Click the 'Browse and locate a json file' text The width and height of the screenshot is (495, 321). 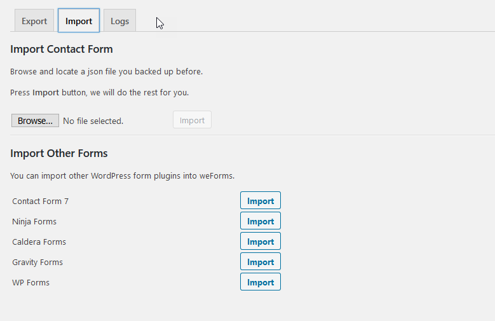pos(106,72)
